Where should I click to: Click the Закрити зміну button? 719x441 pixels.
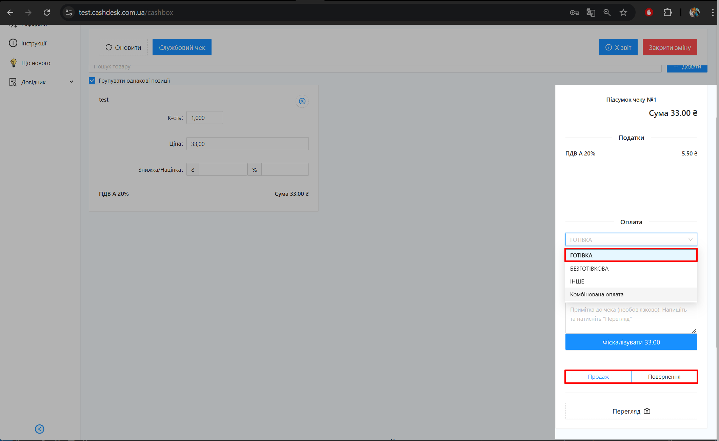click(670, 47)
